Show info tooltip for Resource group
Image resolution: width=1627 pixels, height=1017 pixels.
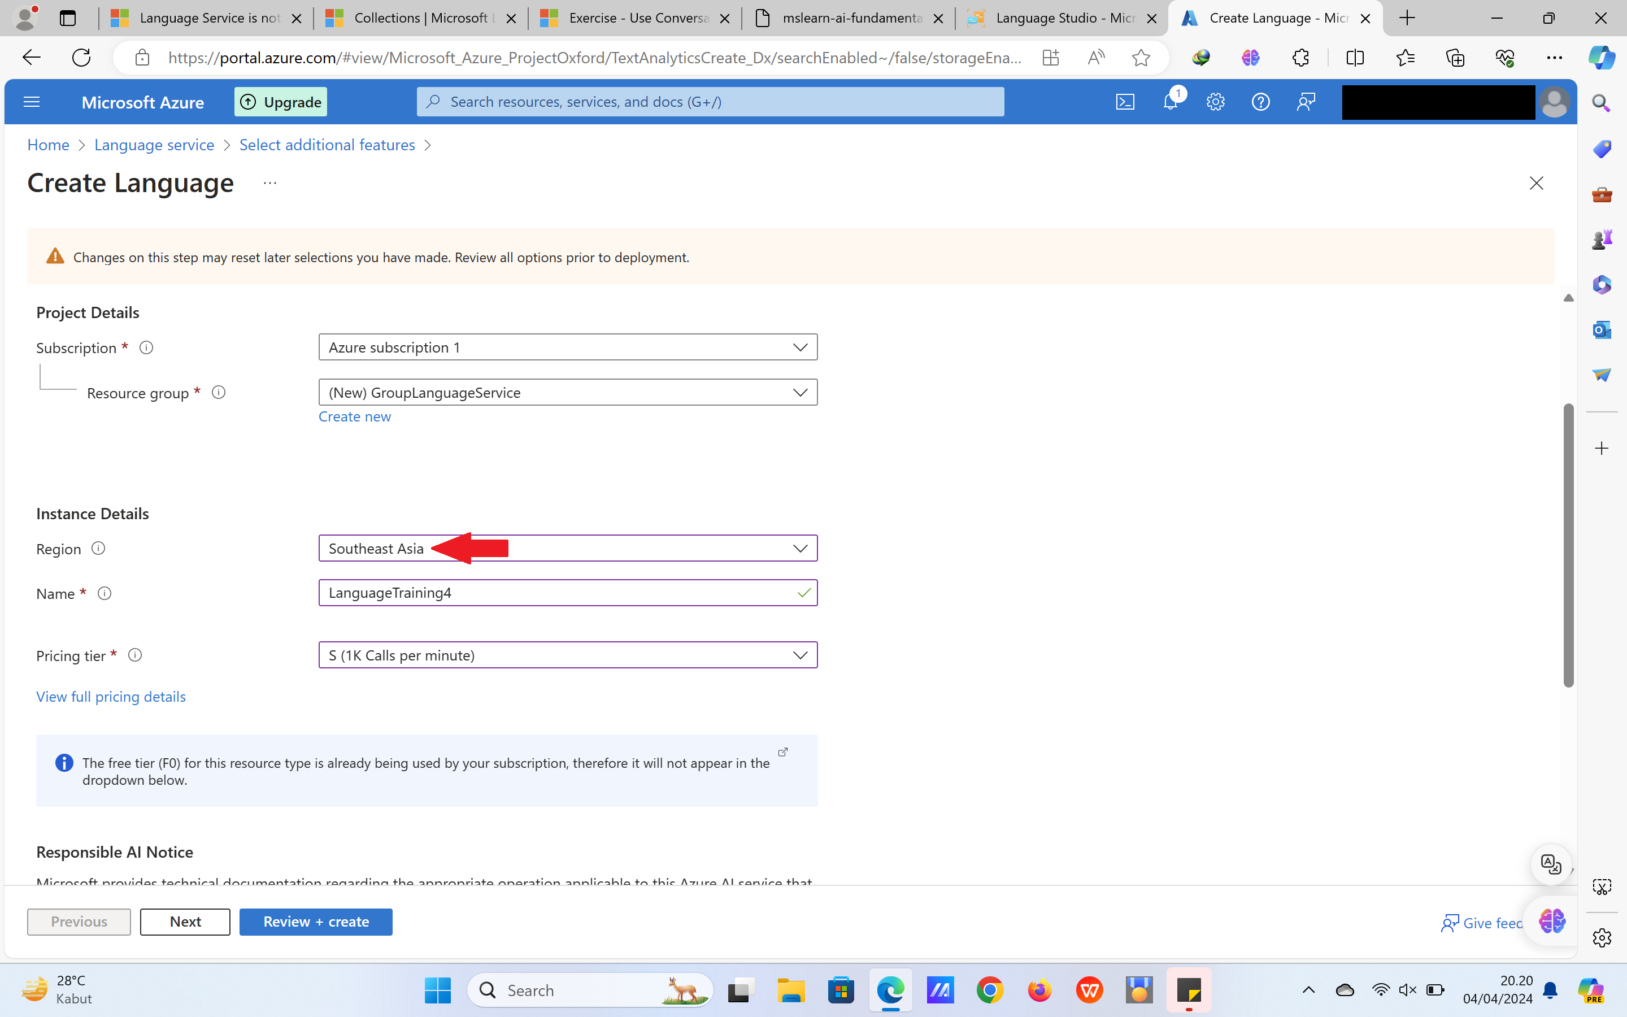click(x=219, y=392)
